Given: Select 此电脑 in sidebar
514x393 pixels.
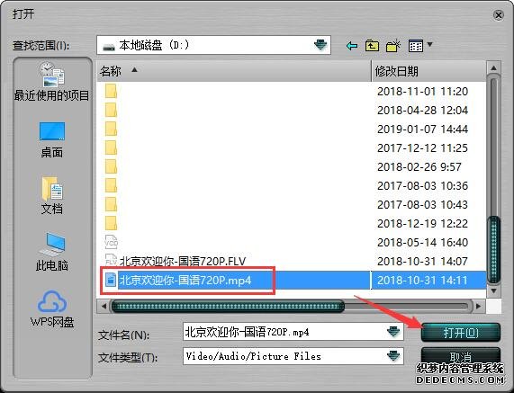Looking at the screenshot, I should 52,252.
